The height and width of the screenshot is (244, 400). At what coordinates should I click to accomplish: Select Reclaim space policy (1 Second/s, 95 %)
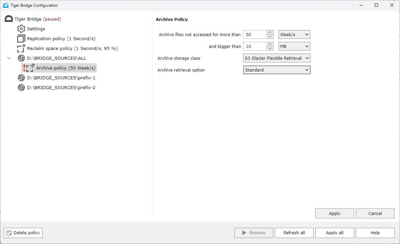pyautogui.click(x=72, y=48)
